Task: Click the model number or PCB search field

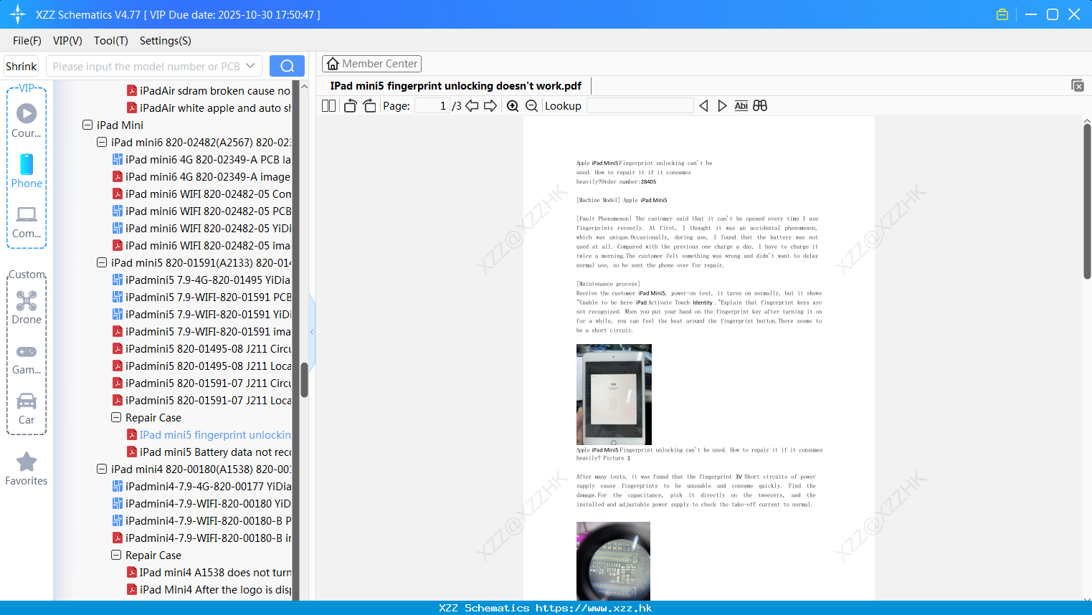Action: [146, 66]
